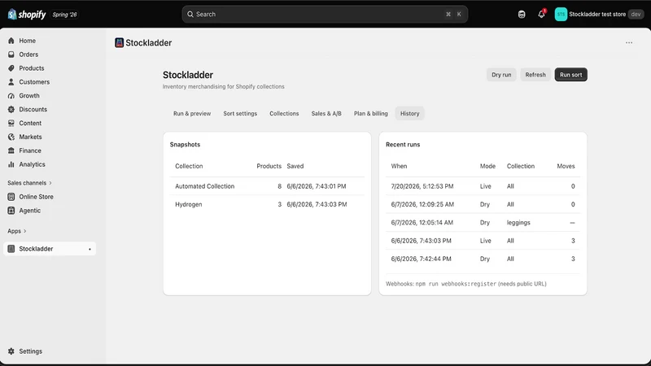Open the notifications bell
Screen dimensions: 651x366
[541, 14]
